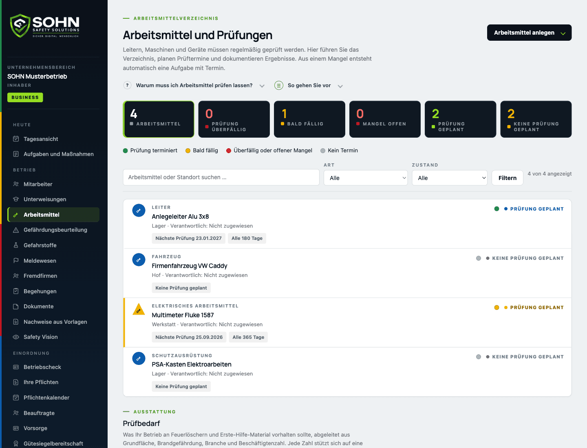The image size is (587, 448).
Task: Click the Dokumente file icon
Action: [16, 306]
